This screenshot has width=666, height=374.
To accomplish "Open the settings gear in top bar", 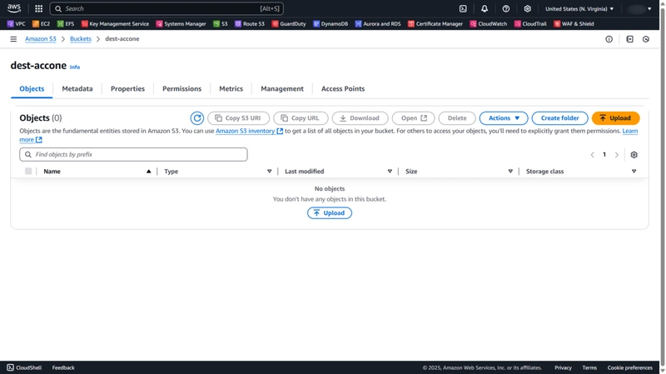I will (x=527, y=8).
